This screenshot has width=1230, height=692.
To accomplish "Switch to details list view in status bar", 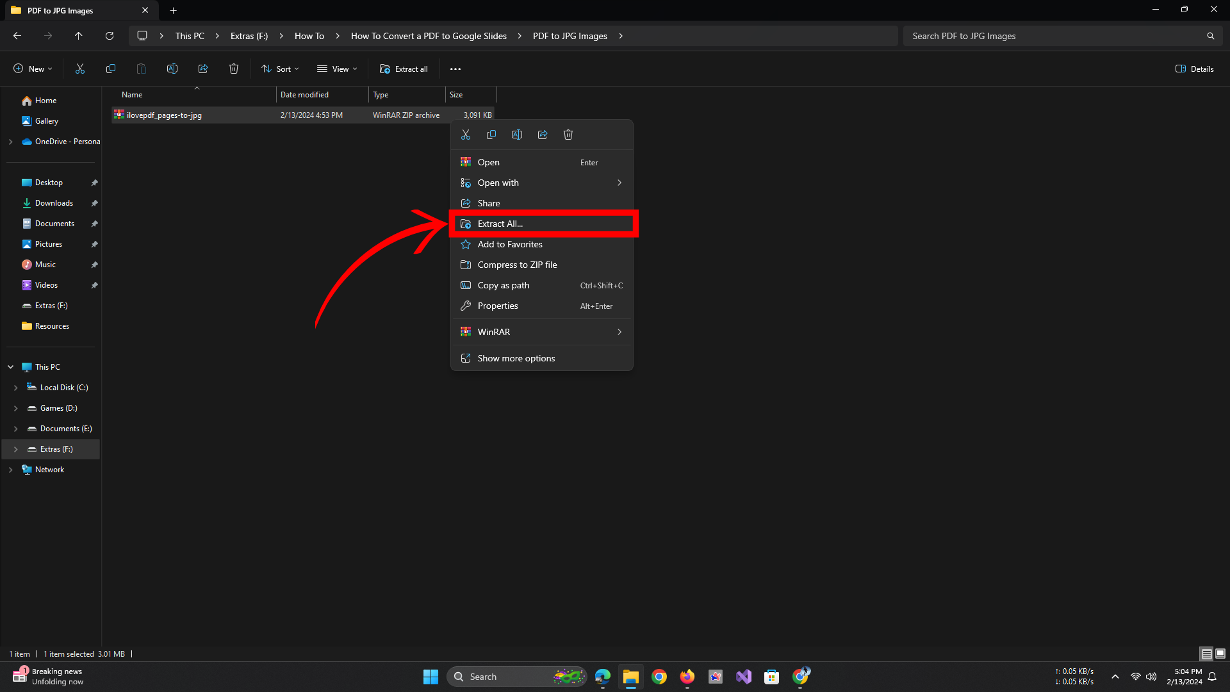I will [1206, 654].
